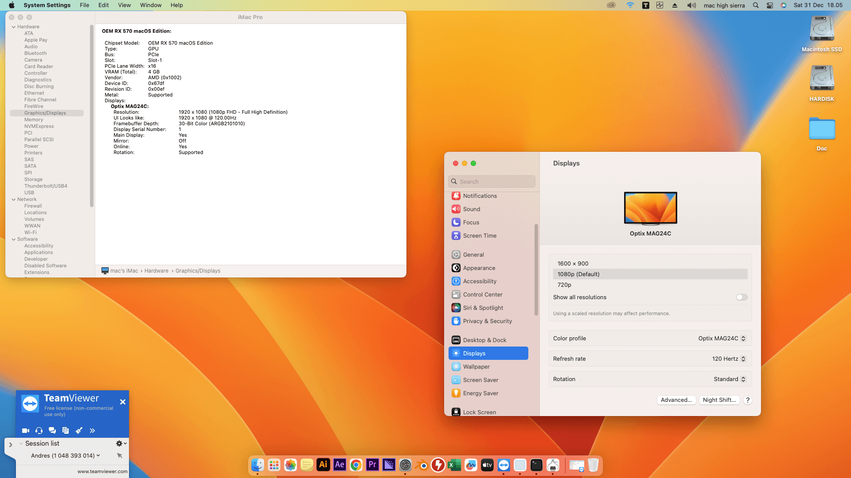Open Privacy & Security settings
Image resolution: width=851 pixels, height=478 pixels.
coord(487,321)
